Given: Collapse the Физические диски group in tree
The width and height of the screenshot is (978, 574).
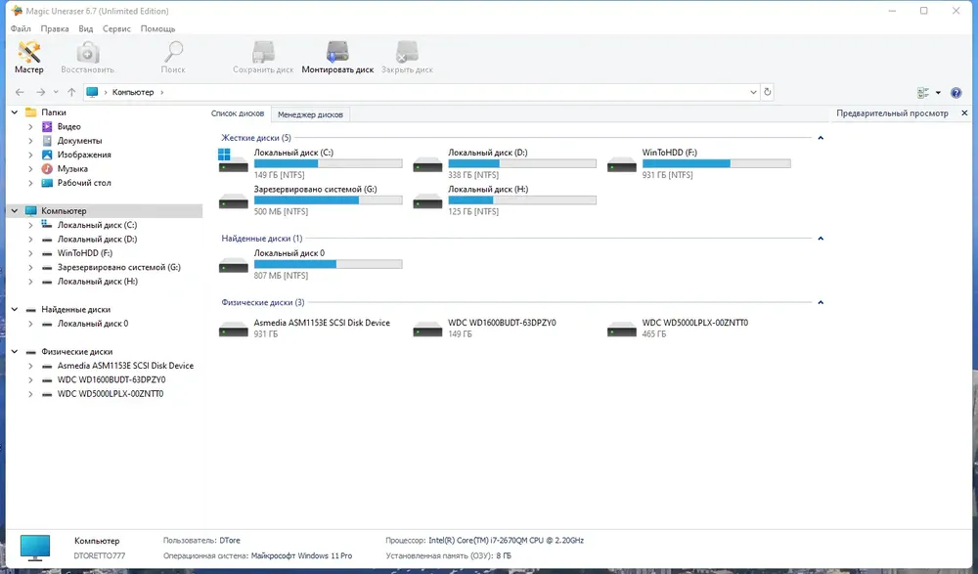Looking at the screenshot, I should (15, 352).
